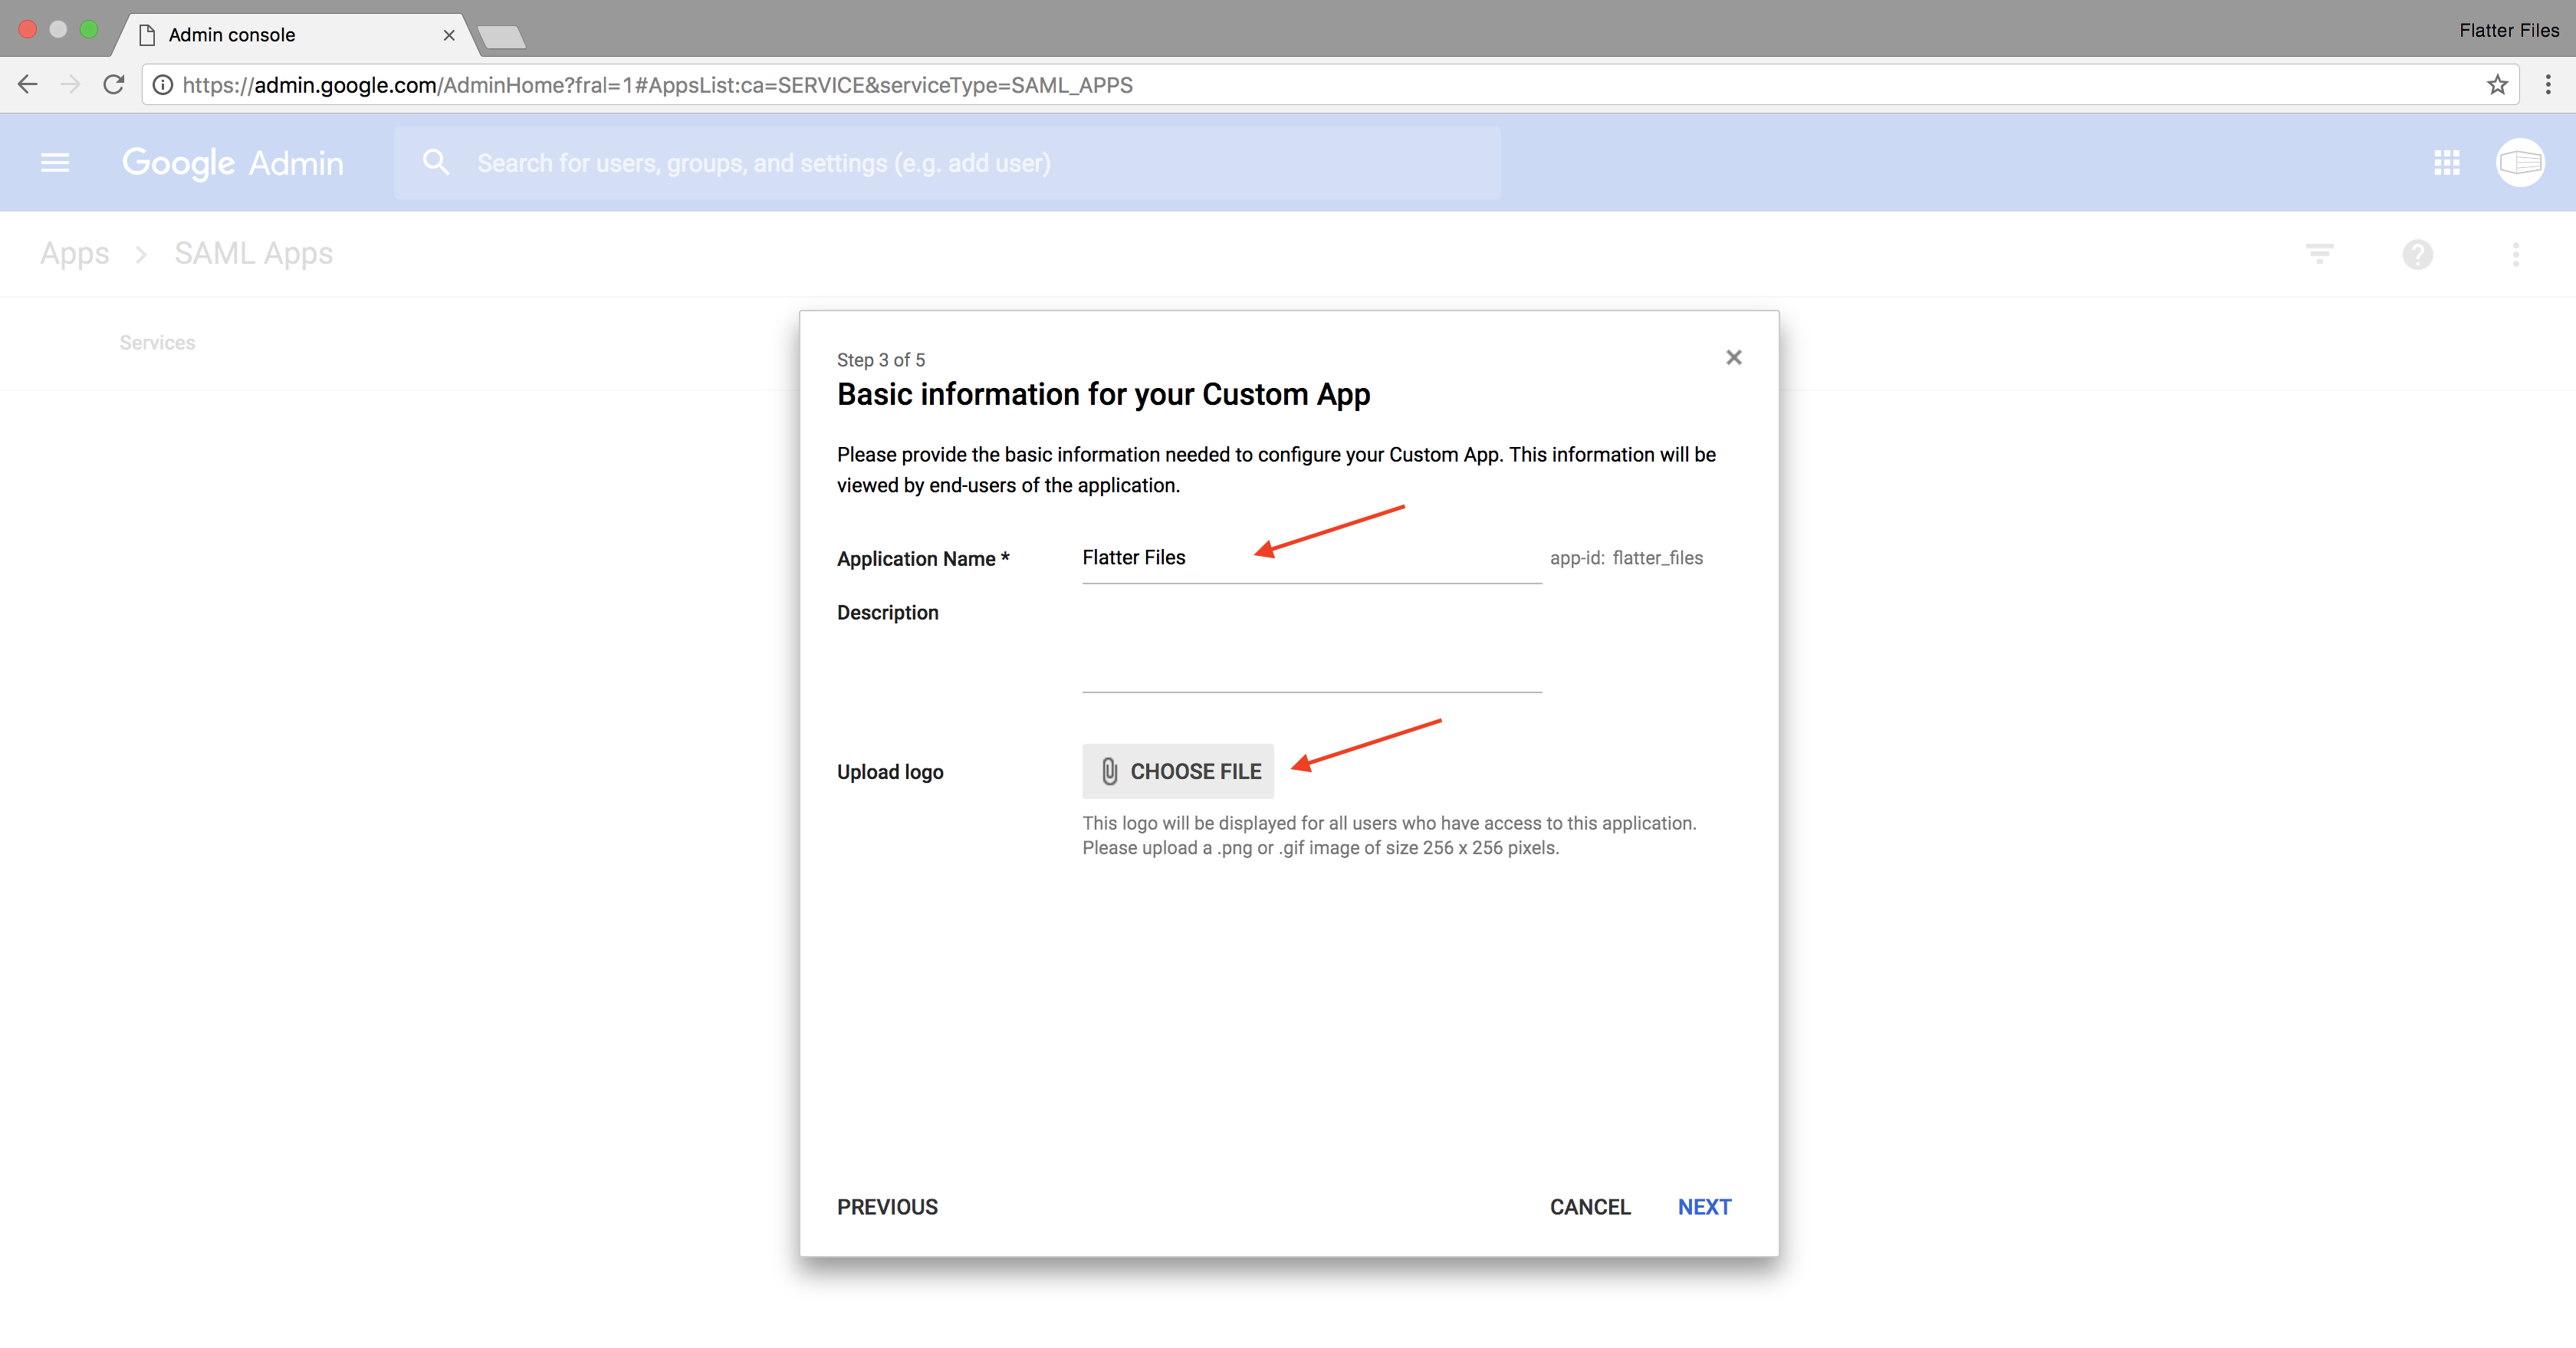The width and height of the screenshot is (2576, 1348).
Task: Open the Google Admin hamburger menu
Action: pyautogui.click(x=55, y=162)
